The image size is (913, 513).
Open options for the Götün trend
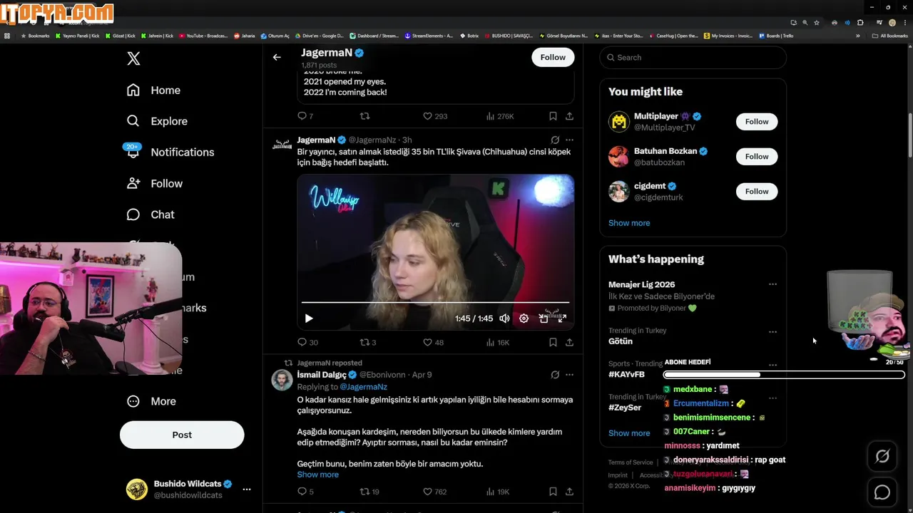click(x=772, y=332)
